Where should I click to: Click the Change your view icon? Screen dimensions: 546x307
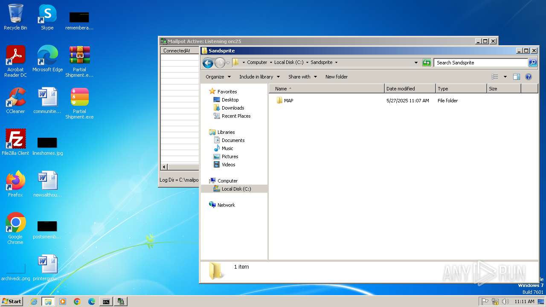495,77
